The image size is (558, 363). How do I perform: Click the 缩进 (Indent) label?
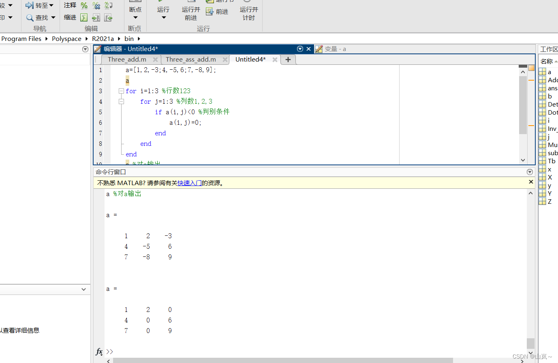pos(70,17)
